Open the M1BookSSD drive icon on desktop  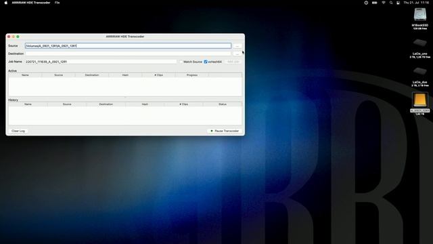pos(419,15)
